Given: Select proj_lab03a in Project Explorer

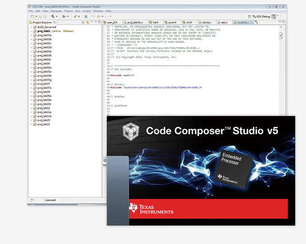Looking at the screenshot, I should point(44,51).
